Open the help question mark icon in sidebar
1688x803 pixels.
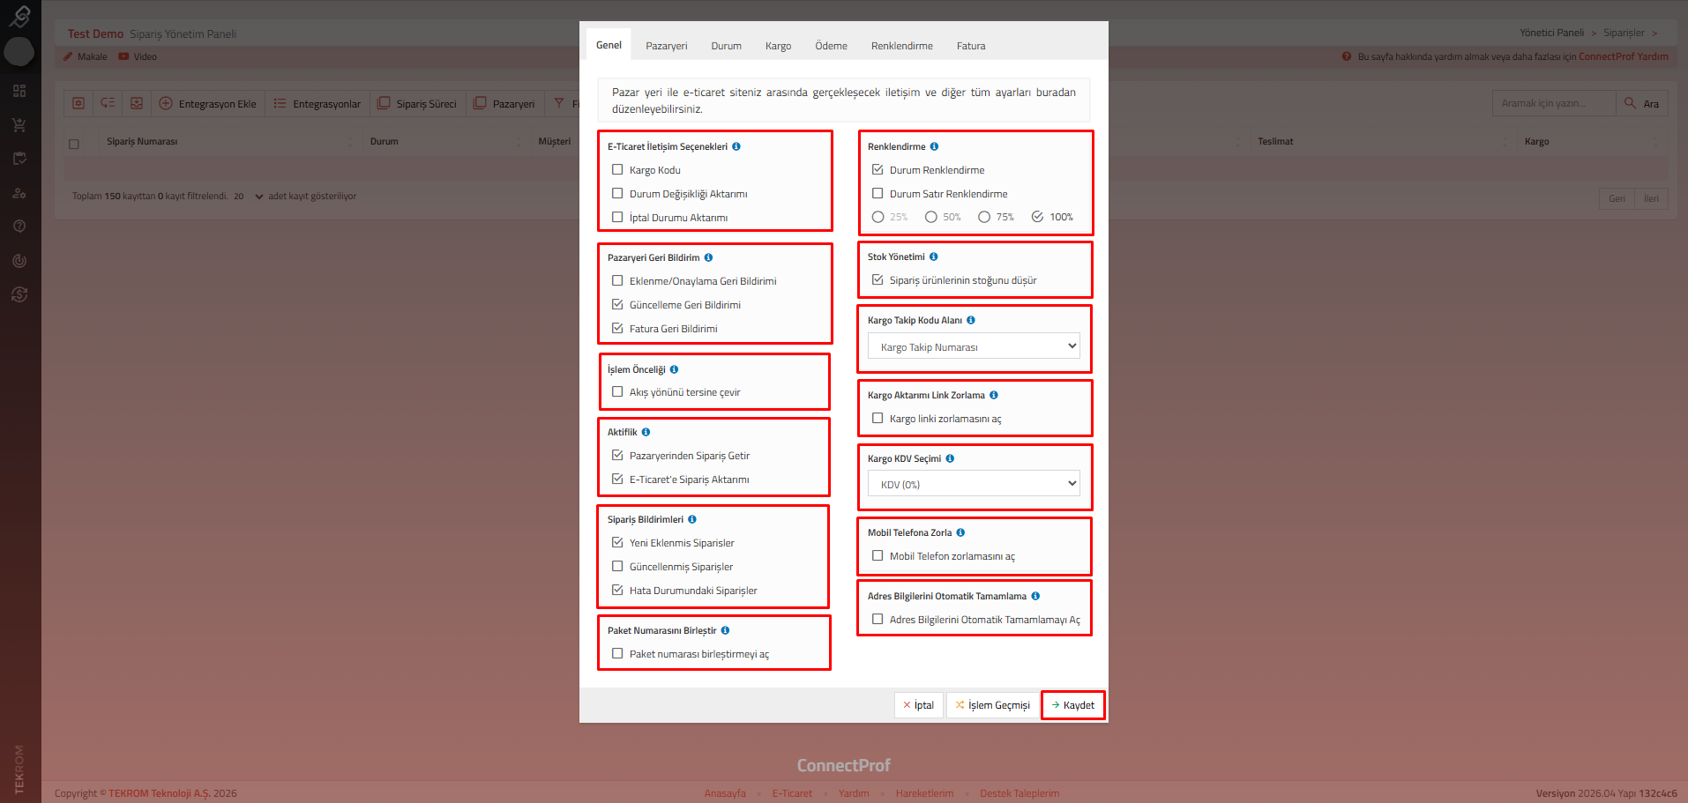19,227
